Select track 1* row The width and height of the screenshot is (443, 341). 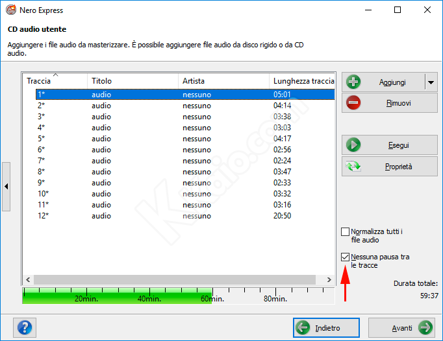pos(185,95)
